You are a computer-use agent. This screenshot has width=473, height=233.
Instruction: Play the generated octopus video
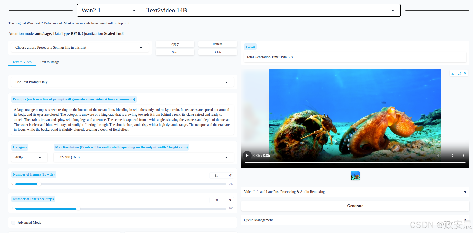tap(247, 156)
